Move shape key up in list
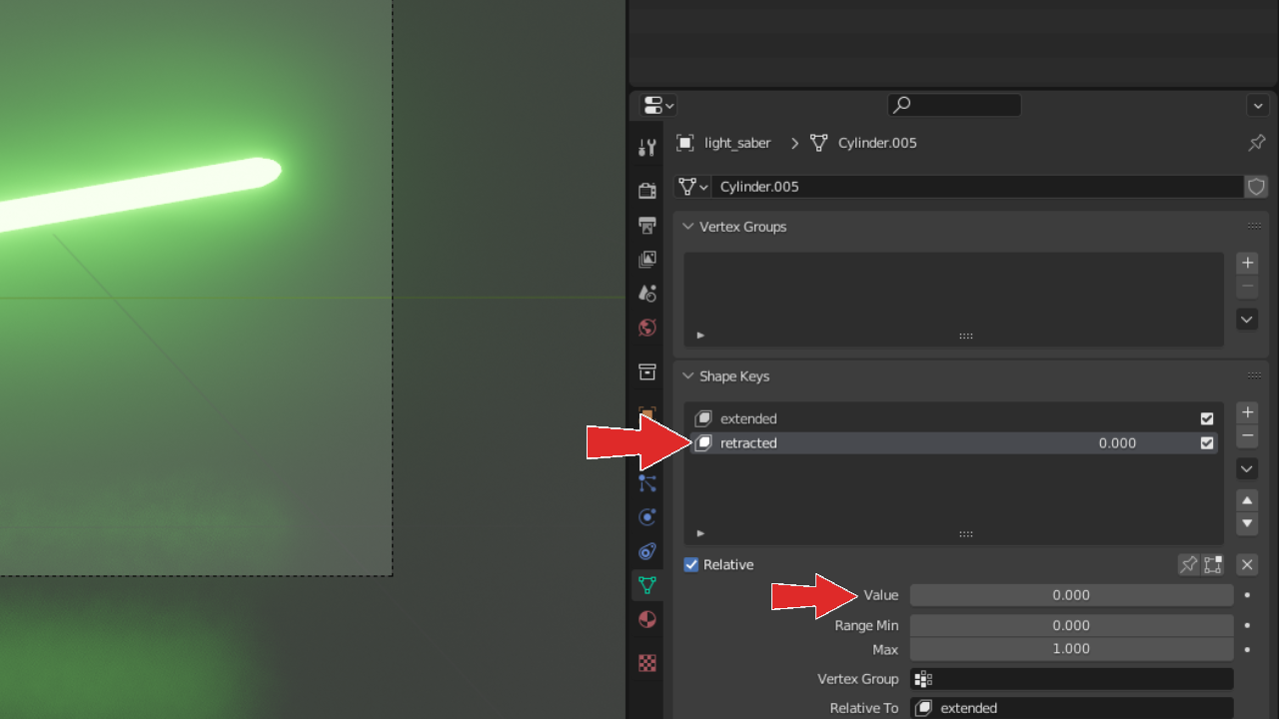Image resolution: width=1279 pixels, height=719 pixels. (1246, 500)
